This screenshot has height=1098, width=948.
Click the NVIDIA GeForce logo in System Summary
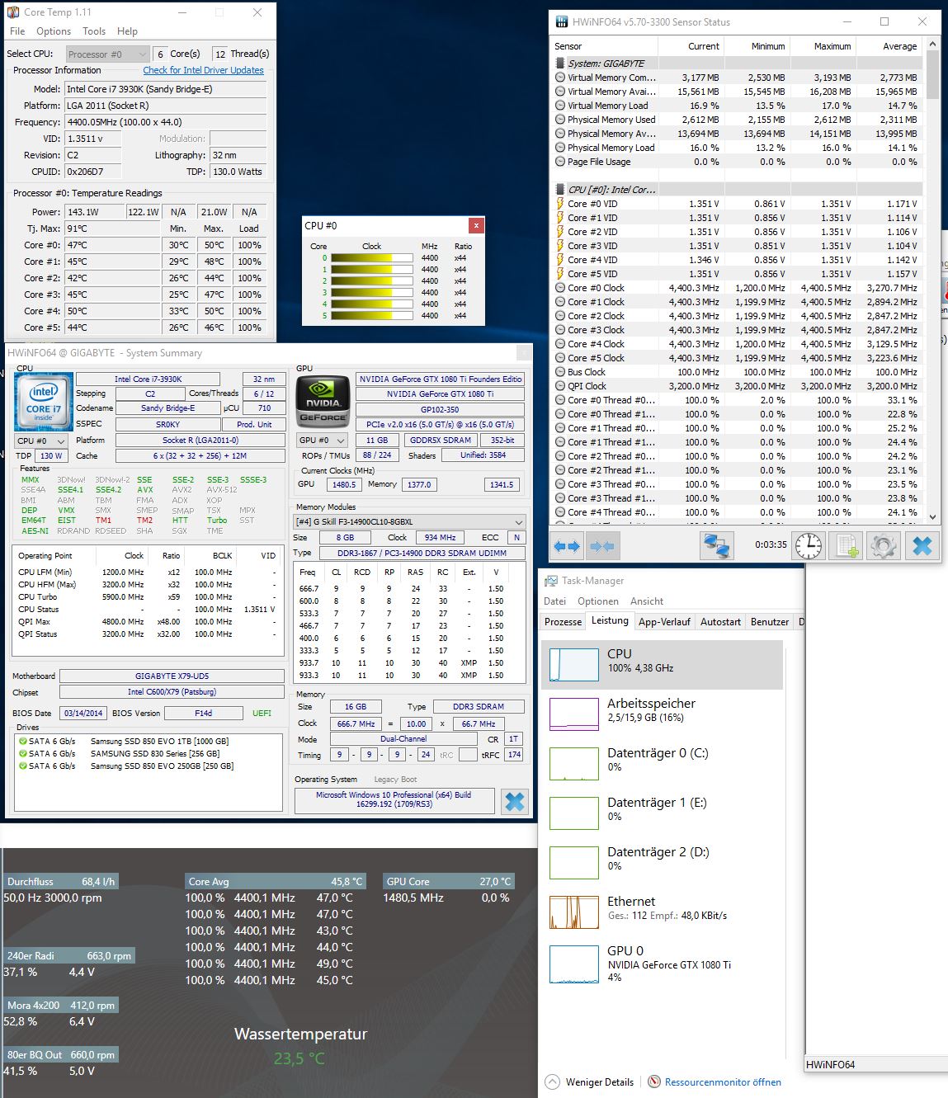(x=323, y=403)
